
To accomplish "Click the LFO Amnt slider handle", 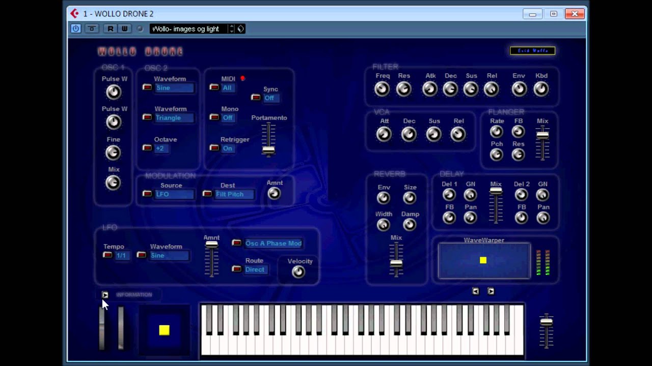I will click(x=211, y=245).
